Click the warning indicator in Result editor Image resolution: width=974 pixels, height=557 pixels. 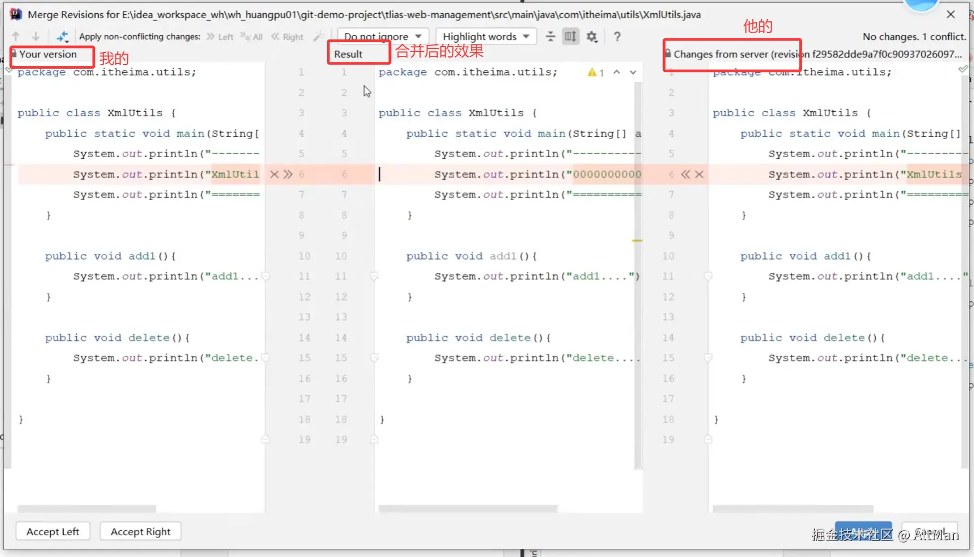click(x=596, y=72)
